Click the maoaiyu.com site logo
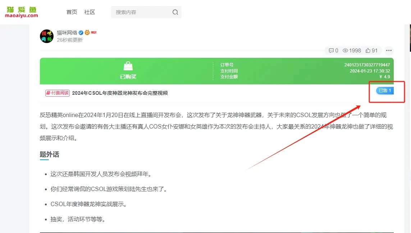The image size is (411, 233). click(x=22, y=12)
